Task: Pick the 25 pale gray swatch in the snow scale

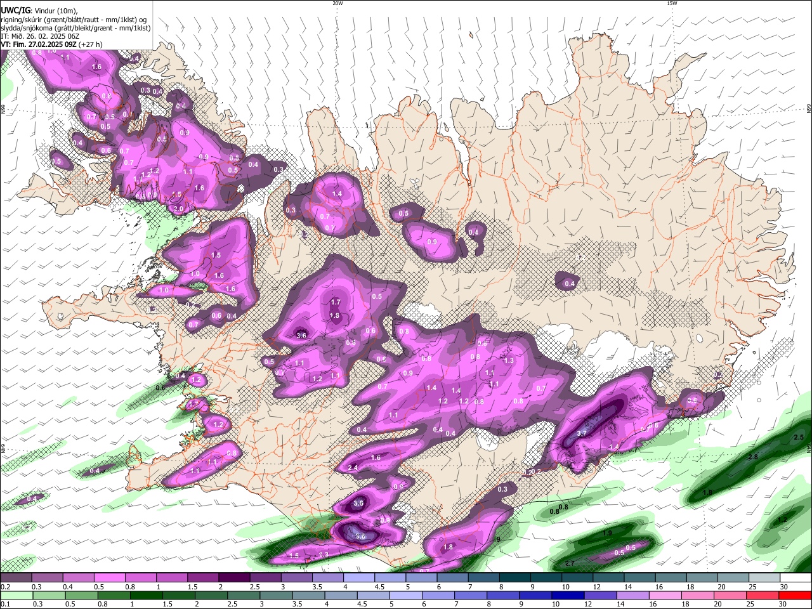Action: tap(764, 578)
